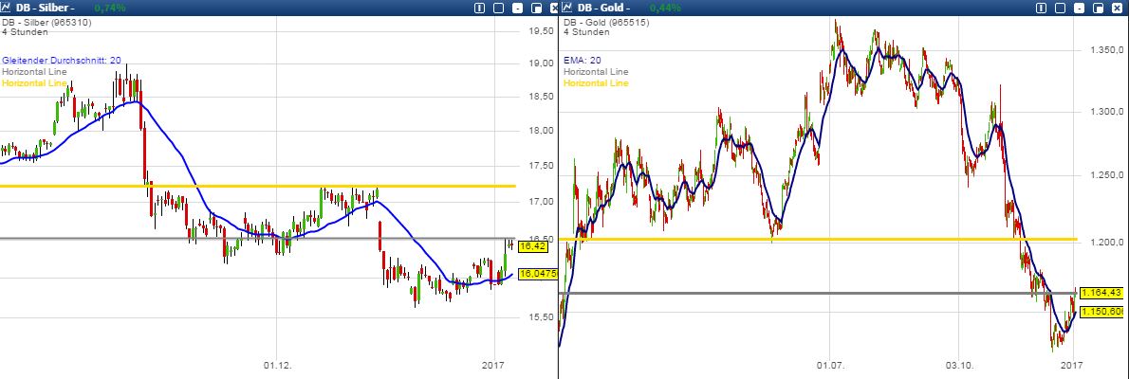Select the yellow horizontal line in the Silber chart

coord(258,187)
